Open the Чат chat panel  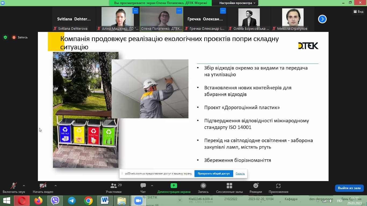[143, 188]
